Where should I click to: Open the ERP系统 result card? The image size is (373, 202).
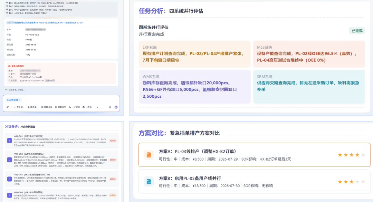[194, 54]
